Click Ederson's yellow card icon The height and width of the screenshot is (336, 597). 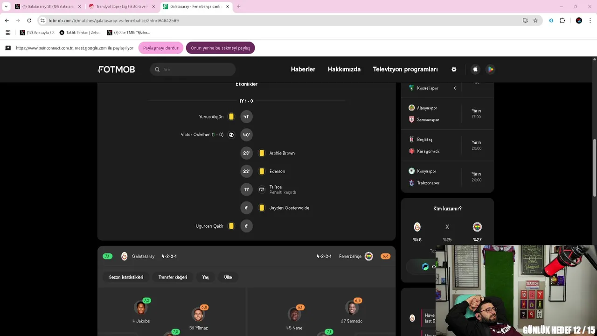point(262,171)
